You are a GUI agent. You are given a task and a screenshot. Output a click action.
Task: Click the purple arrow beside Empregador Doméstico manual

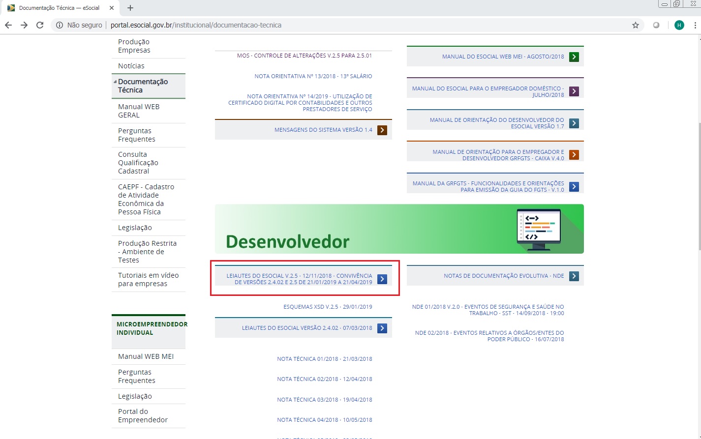[x=574, y=91]
